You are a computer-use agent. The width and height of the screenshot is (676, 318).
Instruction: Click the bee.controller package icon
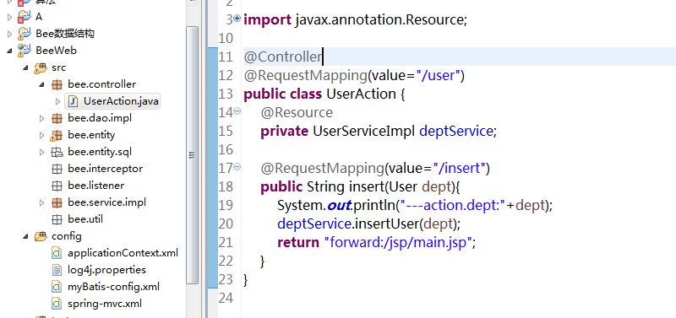pos(57,84)
